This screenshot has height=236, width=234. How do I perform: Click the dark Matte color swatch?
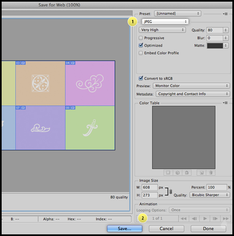click(215, 45)
